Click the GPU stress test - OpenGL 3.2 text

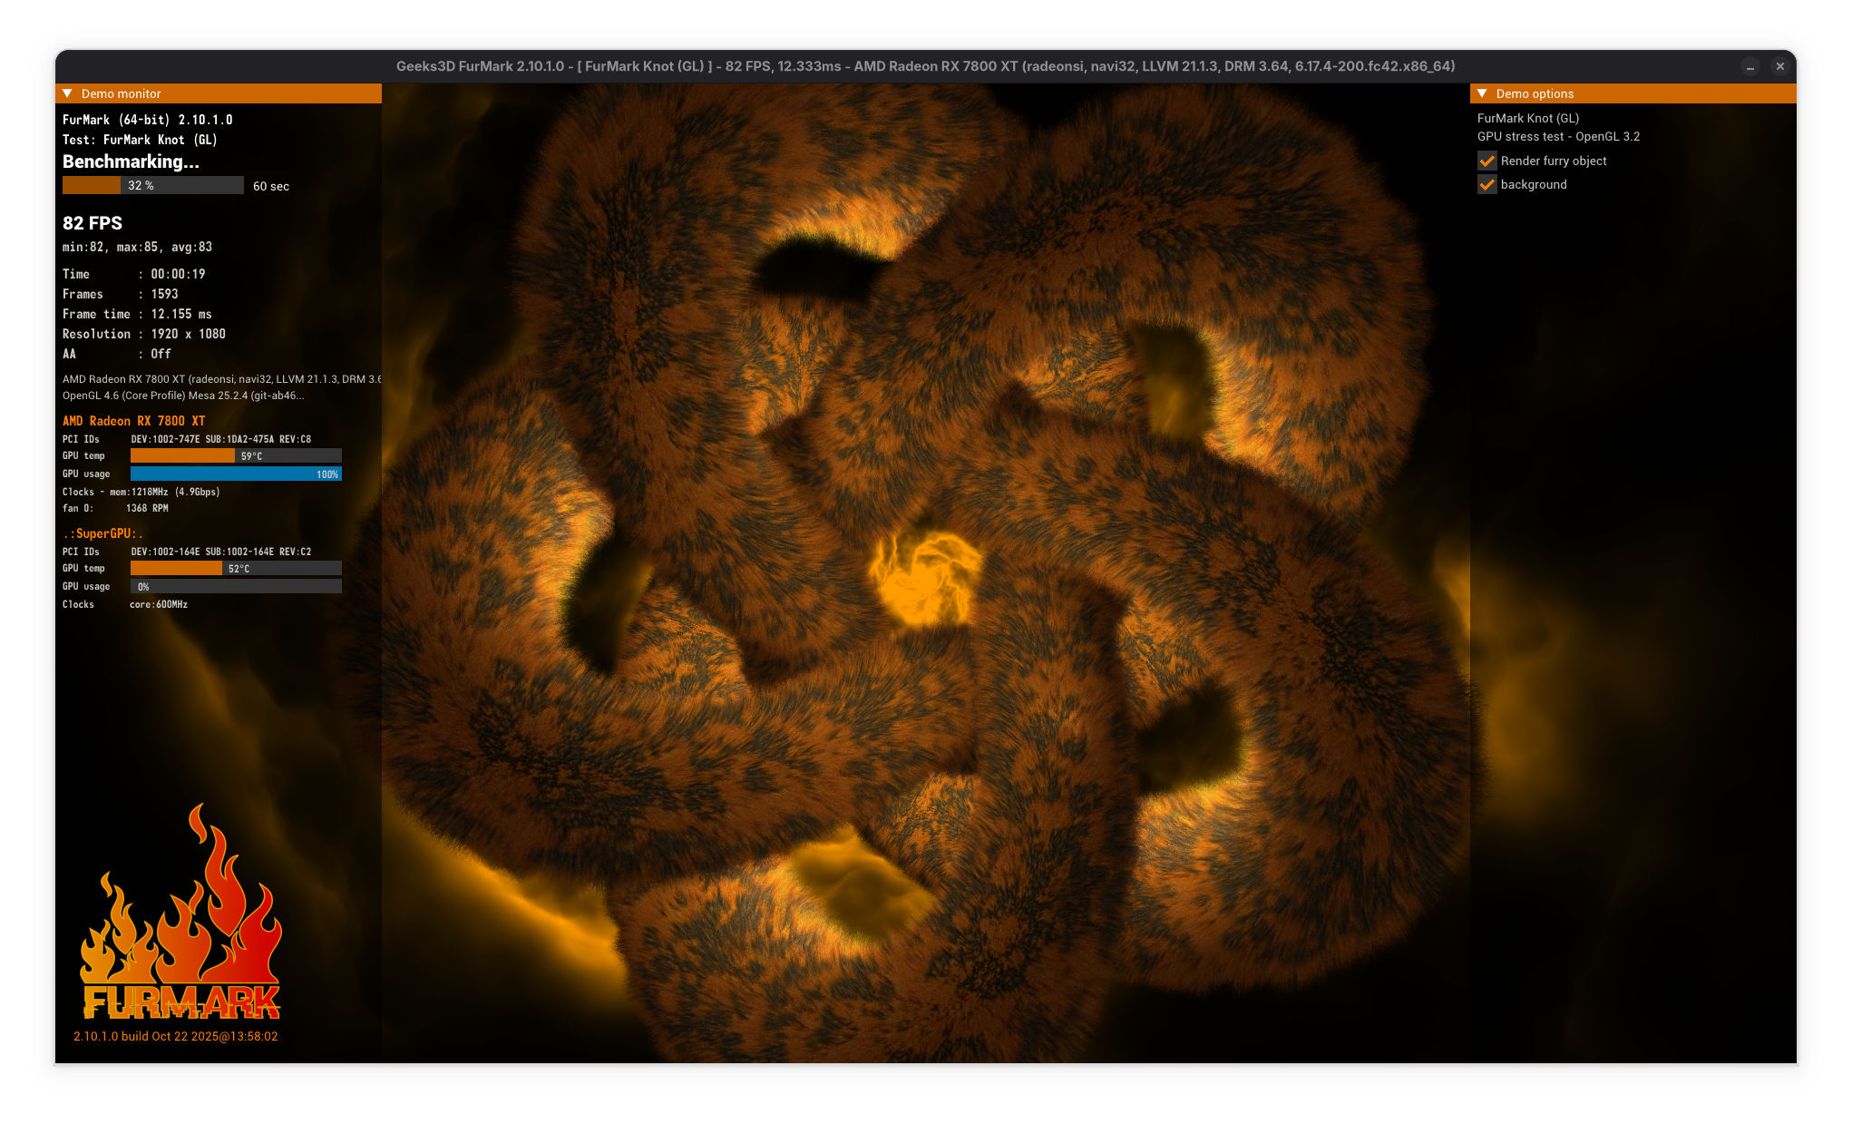[1559, 136]
